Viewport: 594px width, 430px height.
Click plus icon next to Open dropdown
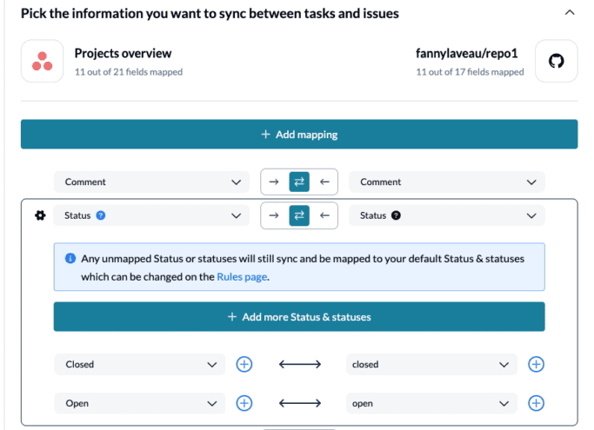point(244,403)
